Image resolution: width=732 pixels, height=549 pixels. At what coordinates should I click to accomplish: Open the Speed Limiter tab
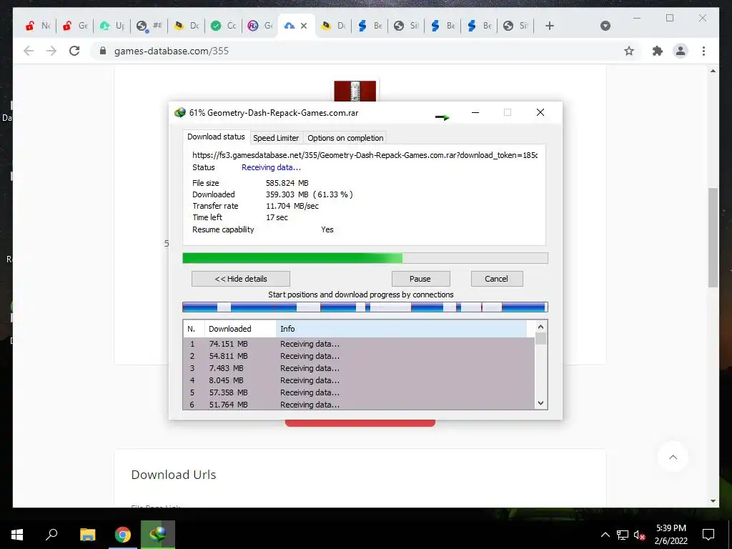pyautogui.click(x=276, y=138)
